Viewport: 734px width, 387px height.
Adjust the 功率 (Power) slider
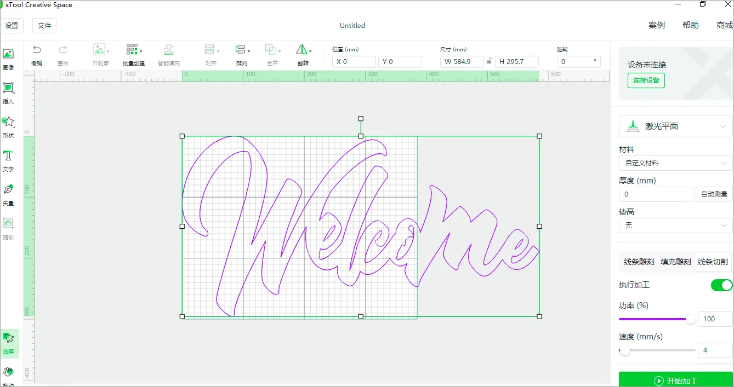(x=691, y=319)
